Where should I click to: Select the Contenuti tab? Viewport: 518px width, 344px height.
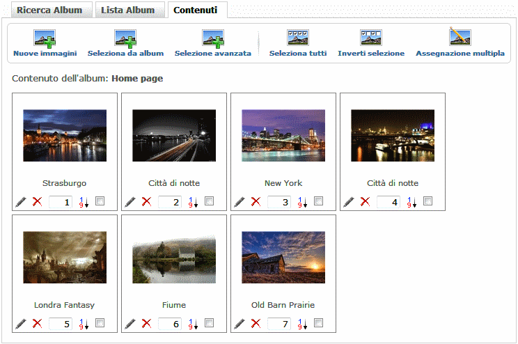[196, 10]
